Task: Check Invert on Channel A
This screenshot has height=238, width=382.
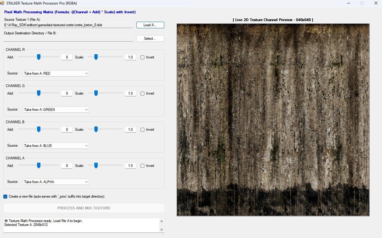Action: coord(142,166)
